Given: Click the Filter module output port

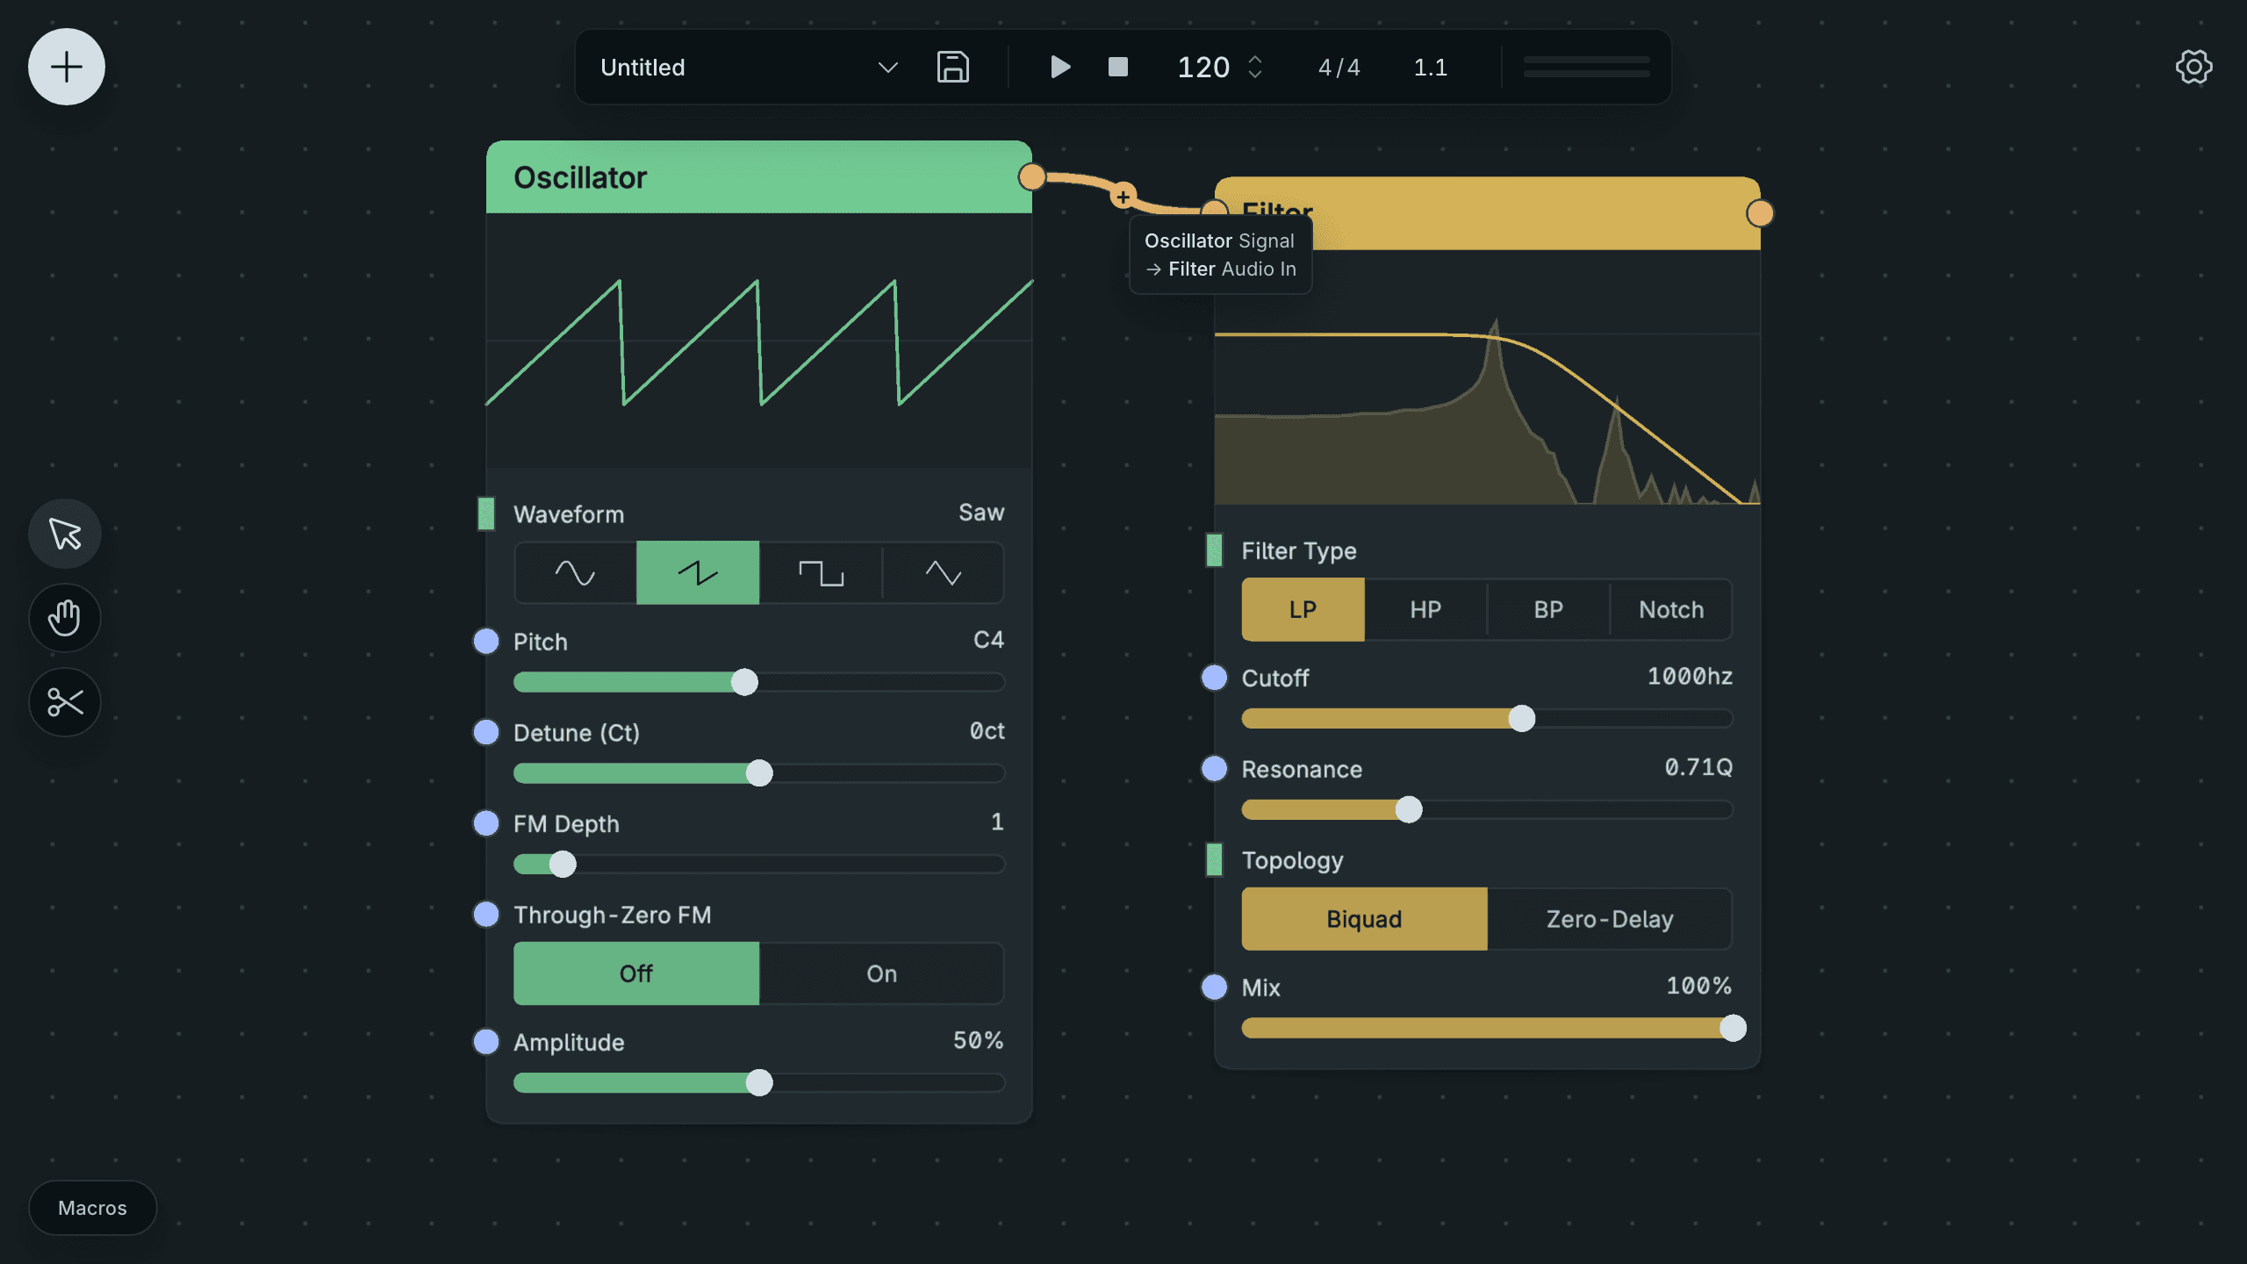Looking at the screenshot, I should click(1760, 213).
